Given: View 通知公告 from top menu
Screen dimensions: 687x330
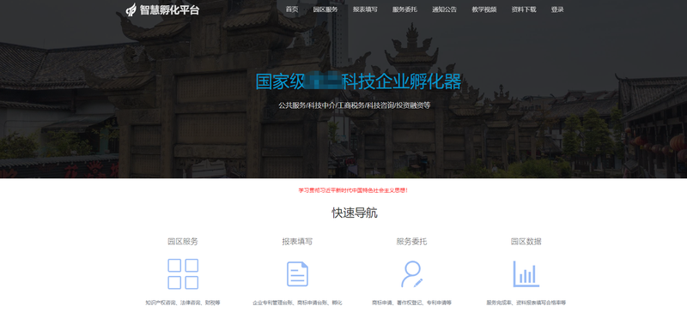Looking at the screenshot, I should [x=444, y=9].
